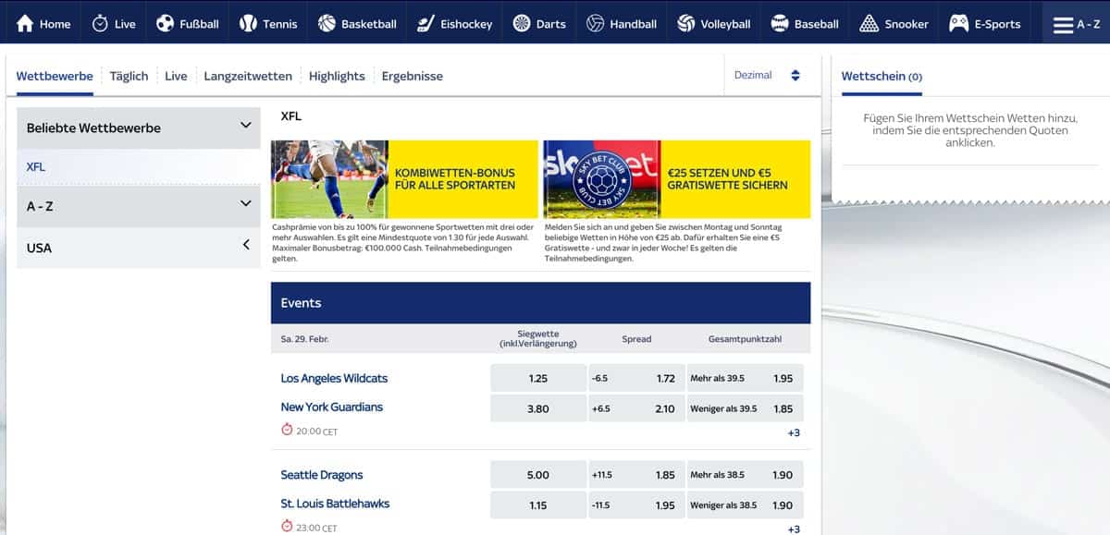Open the €25 Setzen Gratiswette banner
This screenshot has height=535, width=1110.
pos(677,179)
